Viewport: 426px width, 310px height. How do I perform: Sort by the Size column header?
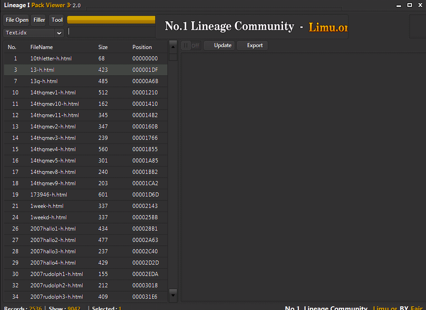pyautogui.click(x=103, y=47)
